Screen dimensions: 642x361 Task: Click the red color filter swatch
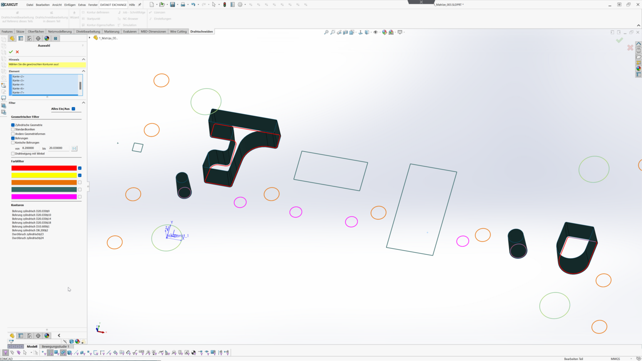(x=44, y=168)
